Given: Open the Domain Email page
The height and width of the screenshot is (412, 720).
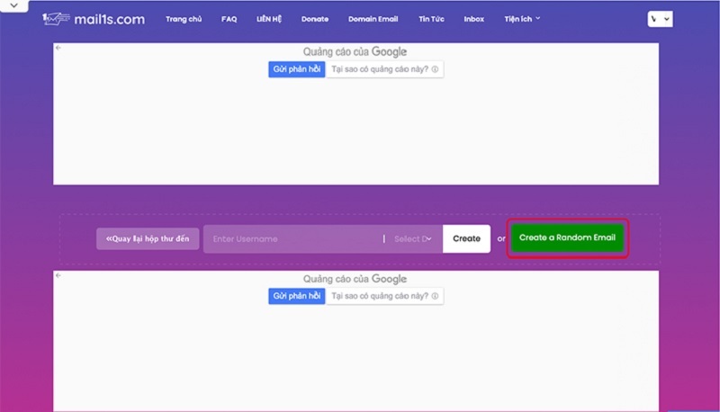Looking at the screenshot, I should (x=373, y=19).
